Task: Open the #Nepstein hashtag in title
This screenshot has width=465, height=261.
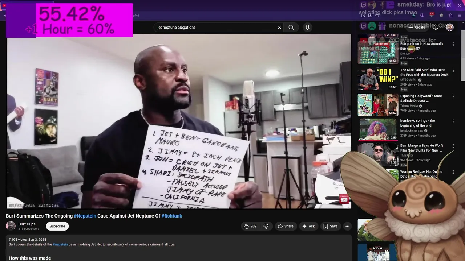Action: [x=85, y=216]
